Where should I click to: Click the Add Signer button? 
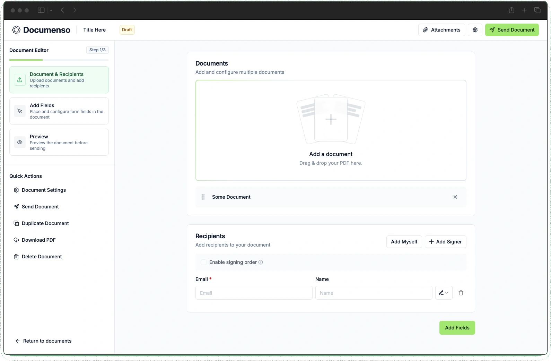pyautogui.click(x=445, y=242)
